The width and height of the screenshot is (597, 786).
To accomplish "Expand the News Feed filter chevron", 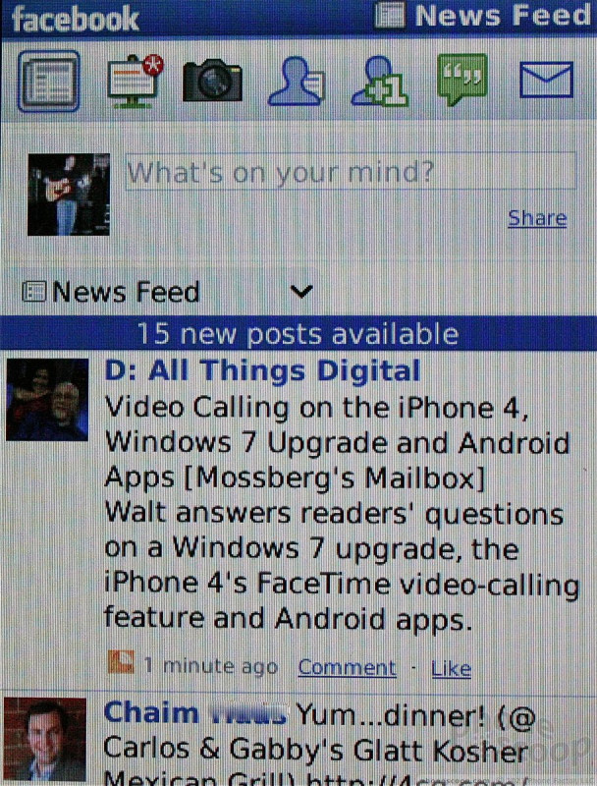I will pos(301,291).
